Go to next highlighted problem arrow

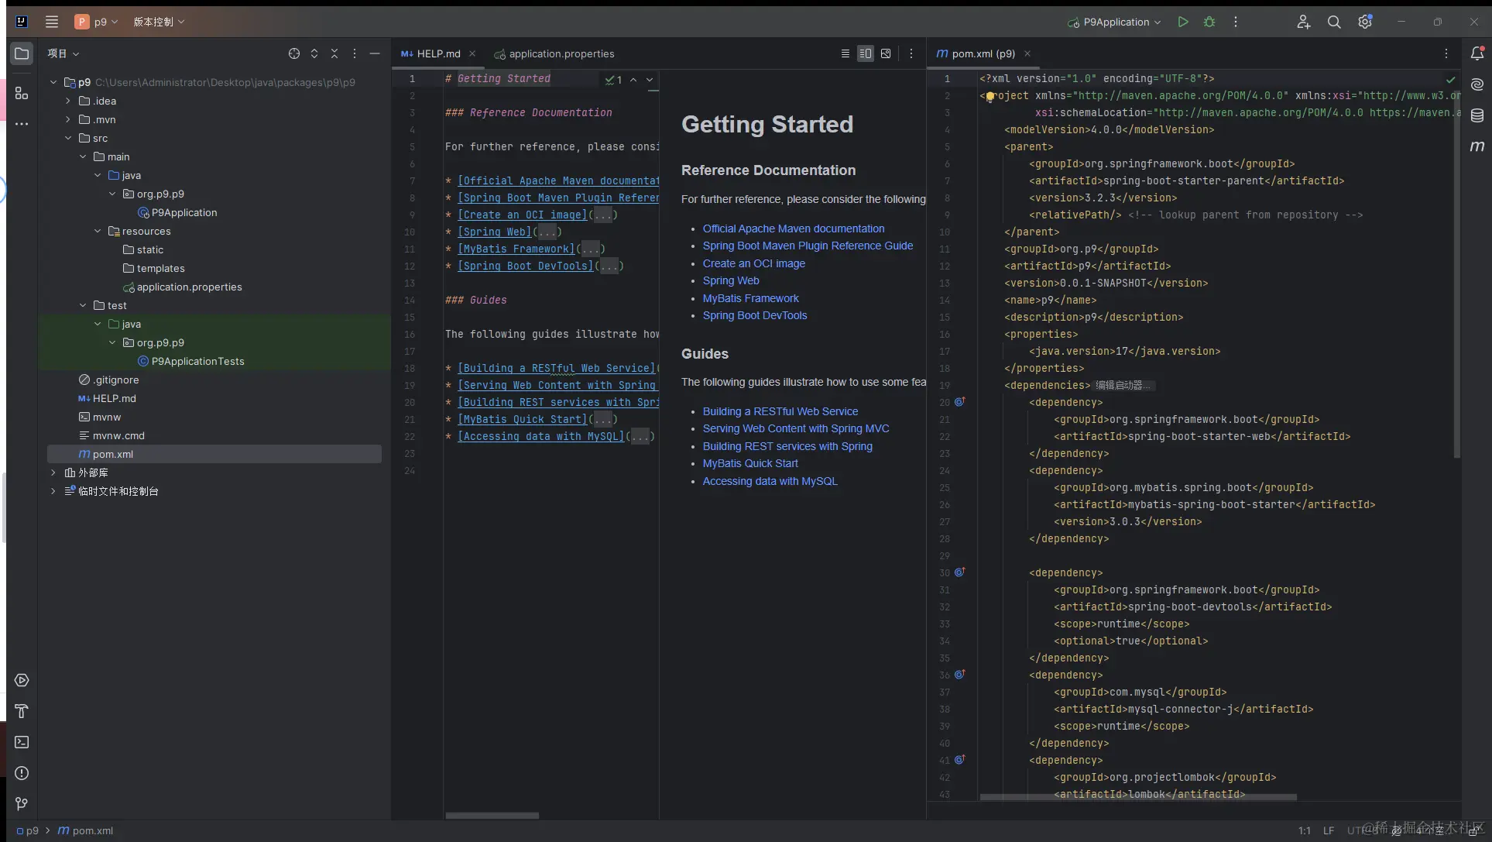click(650, 79)
